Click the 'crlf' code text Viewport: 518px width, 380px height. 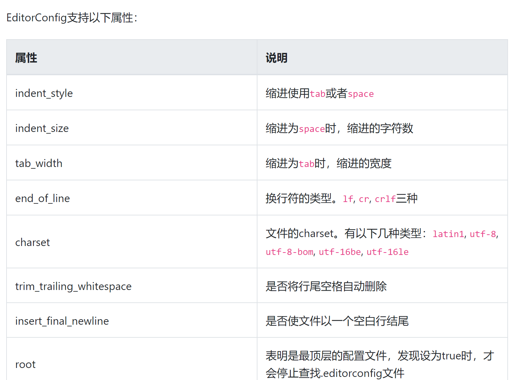(385, 199)
